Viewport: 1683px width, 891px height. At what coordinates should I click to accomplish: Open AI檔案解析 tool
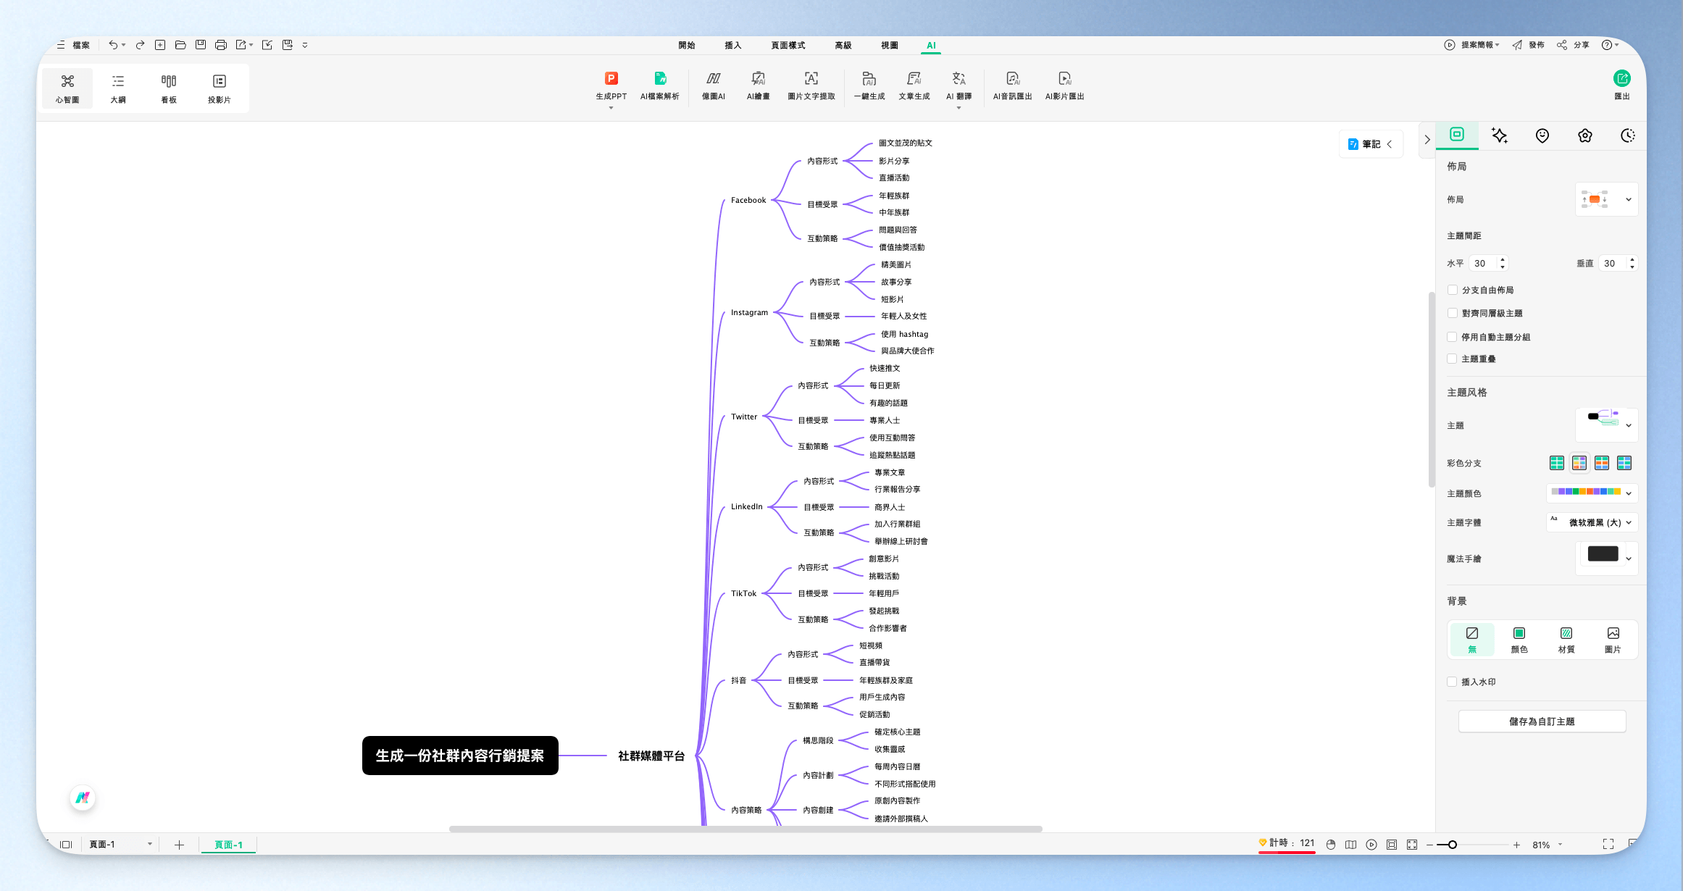(660, 85)
